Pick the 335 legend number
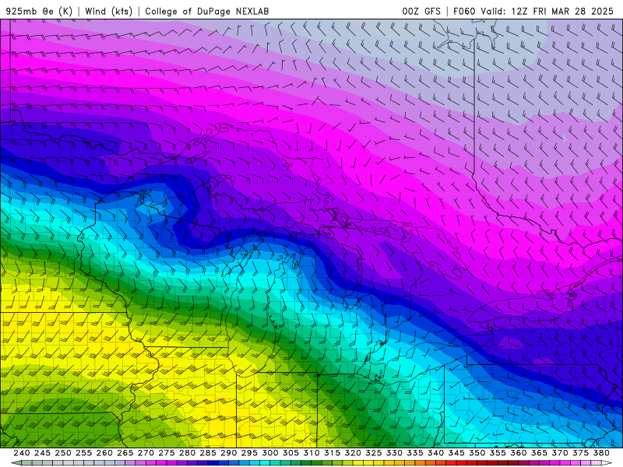Viewport: 623px width, 467px height. 415,453
